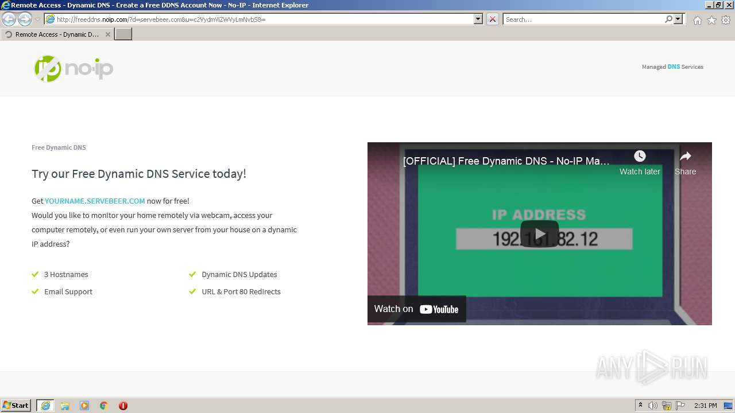The height and width of the screenshot is (413, 735).
Task: Open the Windows Start button
Action: click(16, 406)
